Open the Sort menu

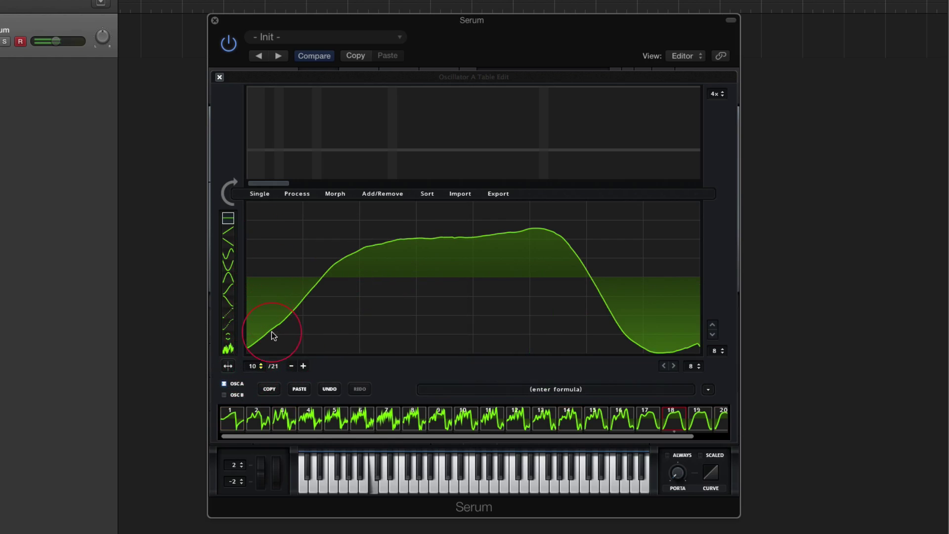click(427, 194)
